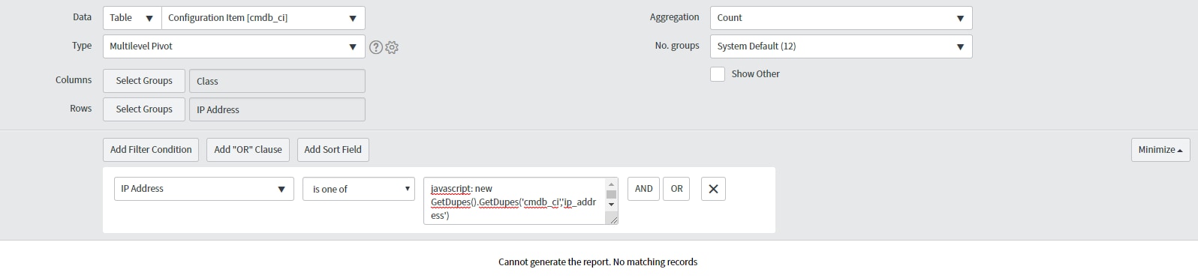Screen dimensions: 1198x278
Task: Enable the Show Other checkbox
Action: point(718,74)
